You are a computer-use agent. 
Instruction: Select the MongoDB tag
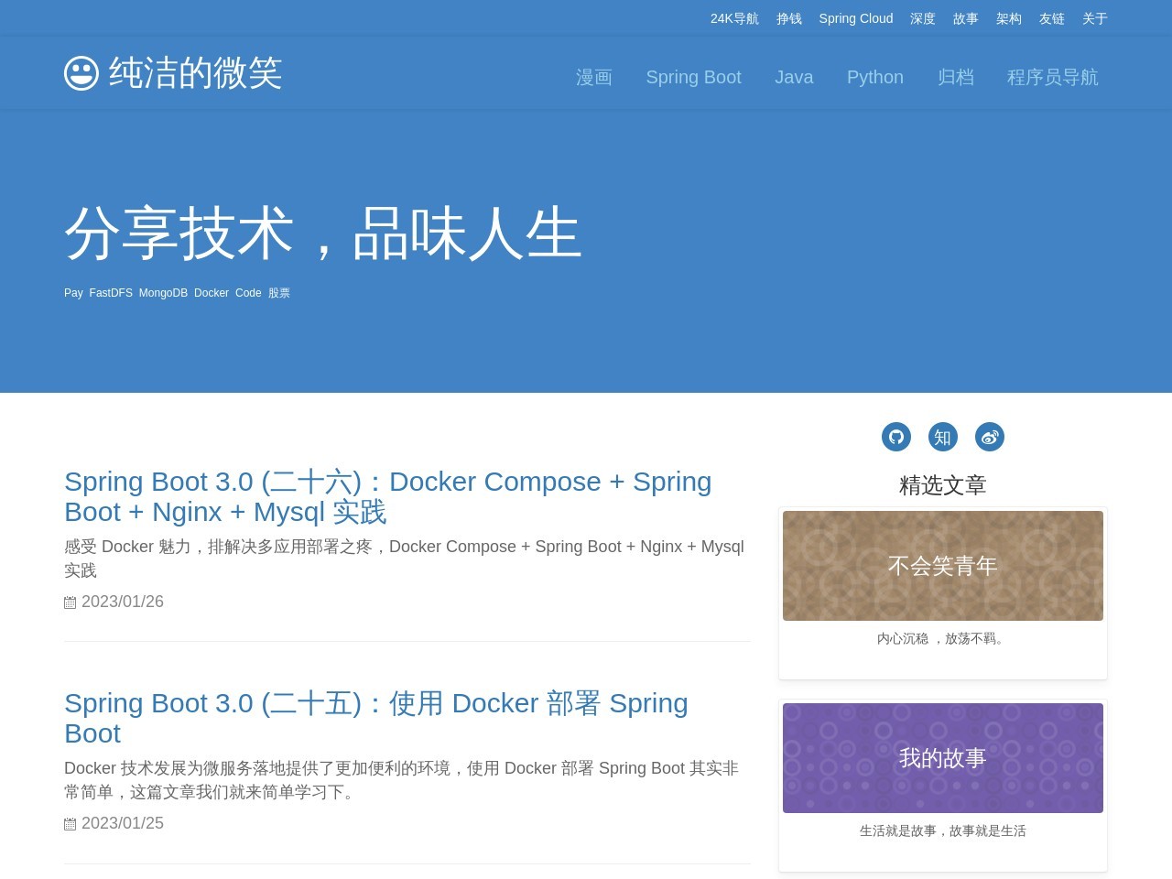[x=163, y=293]
